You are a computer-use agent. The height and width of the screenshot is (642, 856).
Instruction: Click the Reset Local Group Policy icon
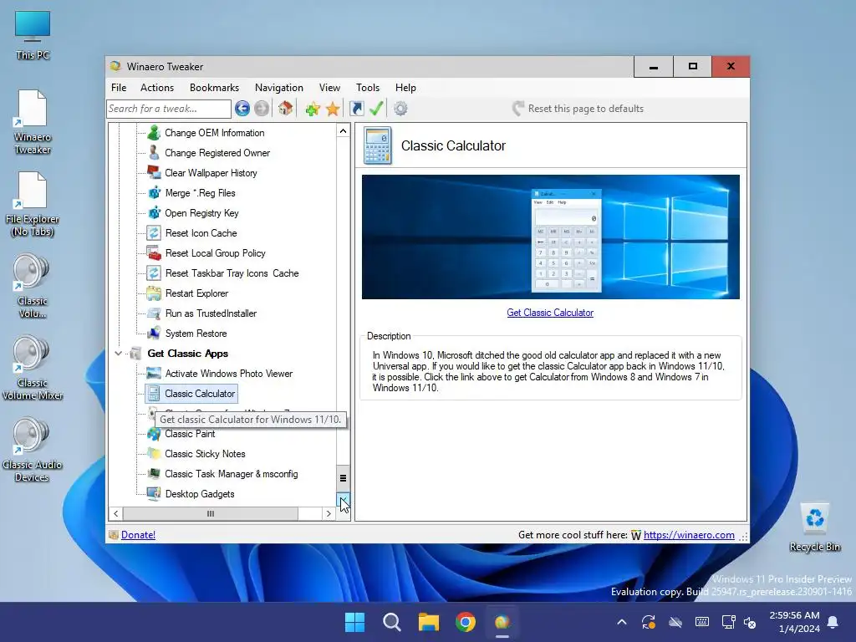pyautogui.click(x=154, y=253)
